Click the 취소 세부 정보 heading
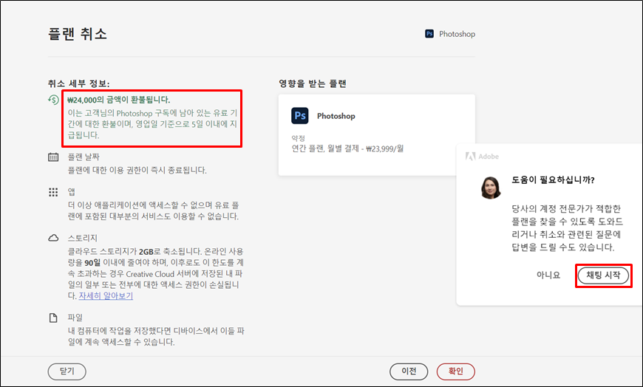The image size is (643, 387). (x=79, y=83)
